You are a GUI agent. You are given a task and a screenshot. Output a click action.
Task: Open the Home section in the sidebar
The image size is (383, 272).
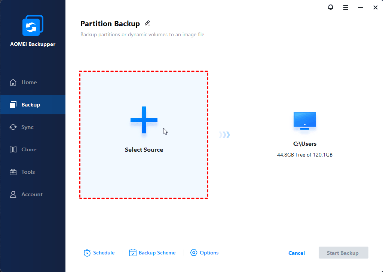click(x=28, y=82)
